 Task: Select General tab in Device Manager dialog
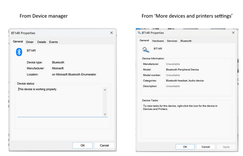point(18,41)
